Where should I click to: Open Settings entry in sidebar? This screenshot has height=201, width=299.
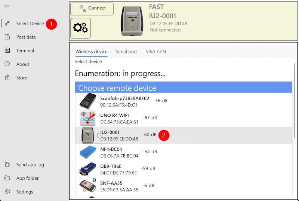25,192
